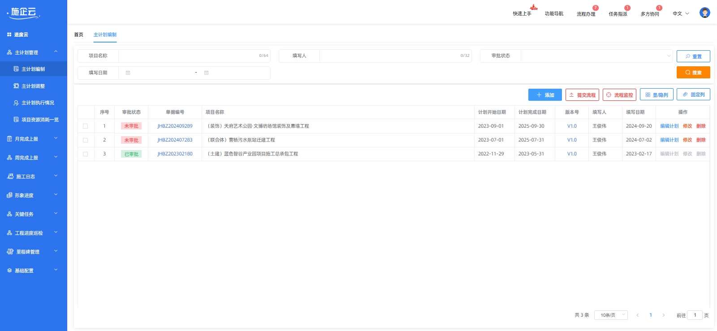
Task: Click the 多方协同 notification badge
Action: pyautogui.click(x=659, y=8)
